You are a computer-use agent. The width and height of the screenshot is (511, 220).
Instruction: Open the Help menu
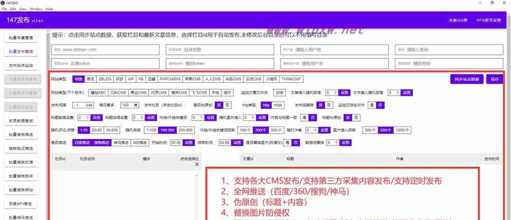point(49,9)
